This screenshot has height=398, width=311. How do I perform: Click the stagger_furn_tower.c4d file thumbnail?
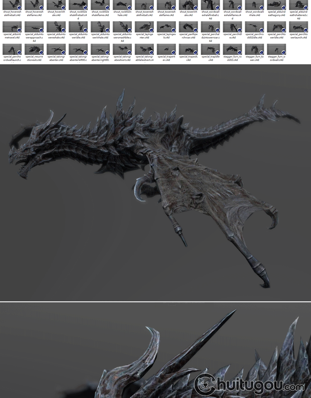tap(255, 49)
